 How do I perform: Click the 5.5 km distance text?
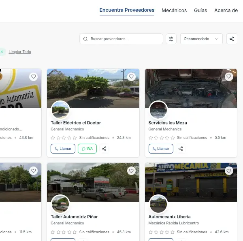point(220,138)
